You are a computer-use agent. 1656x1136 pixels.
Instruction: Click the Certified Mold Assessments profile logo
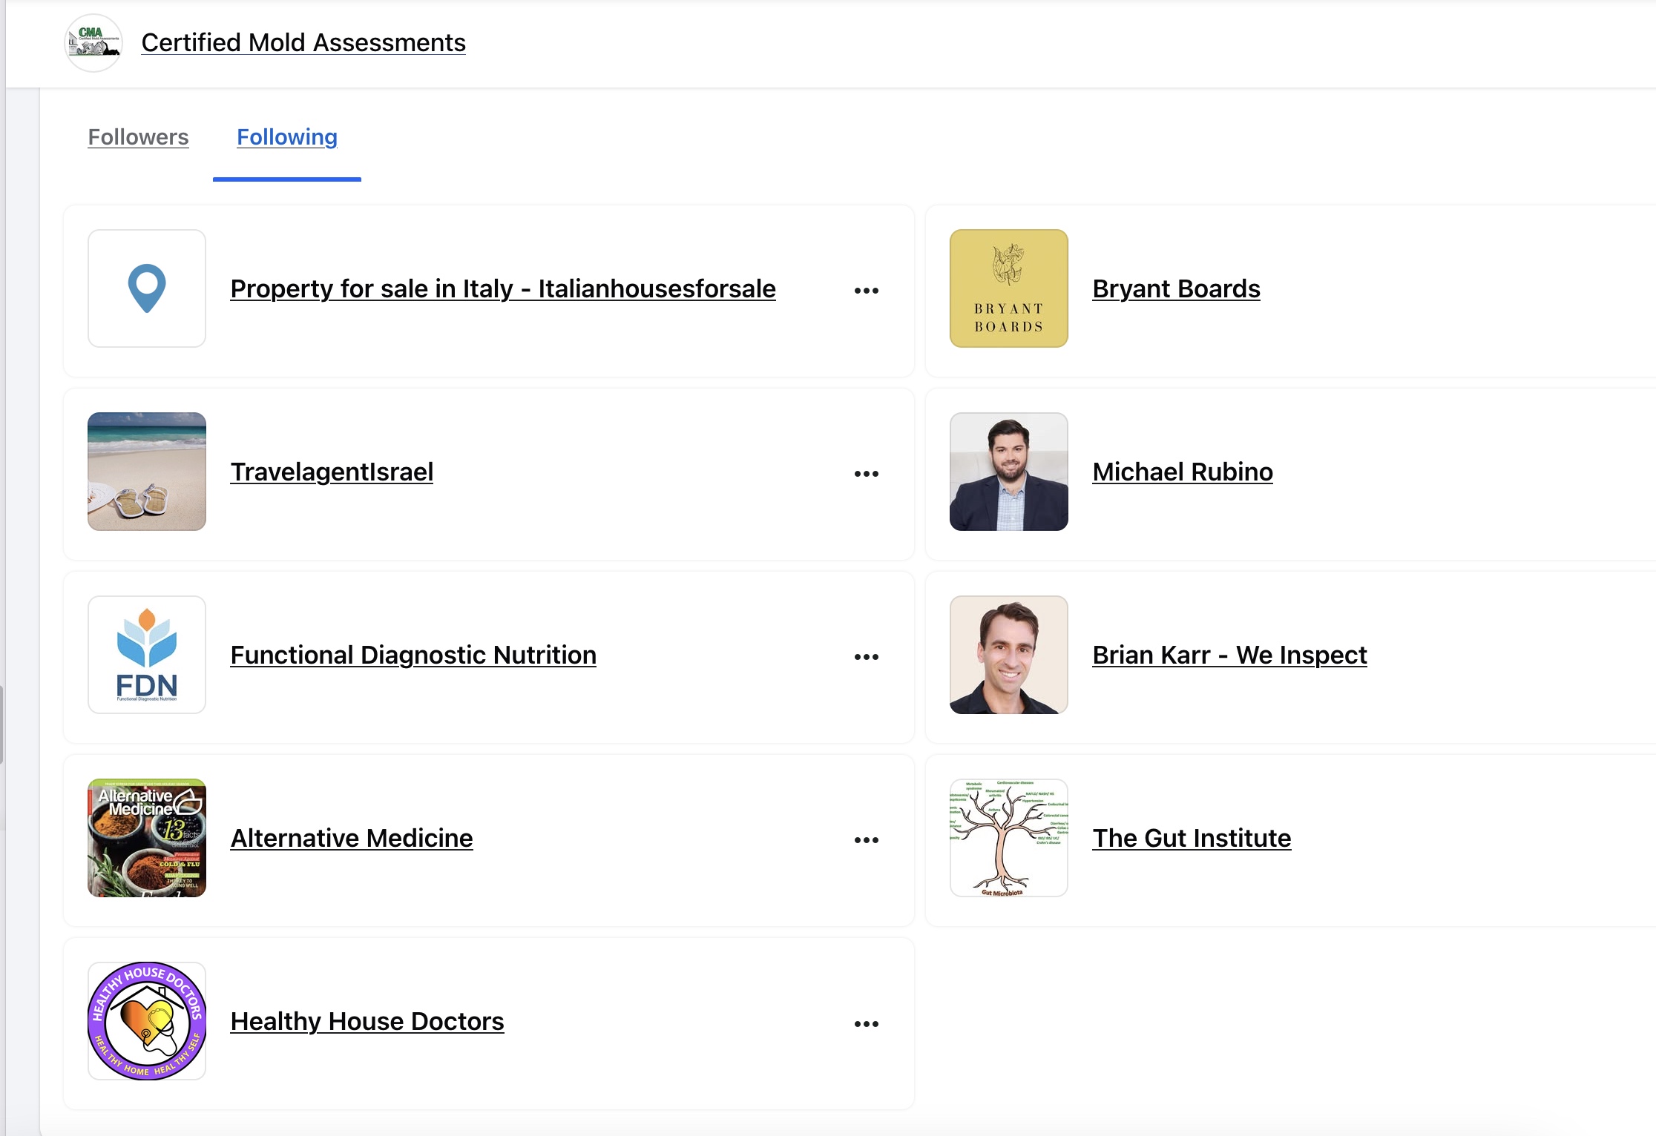[x=93, y=43]
